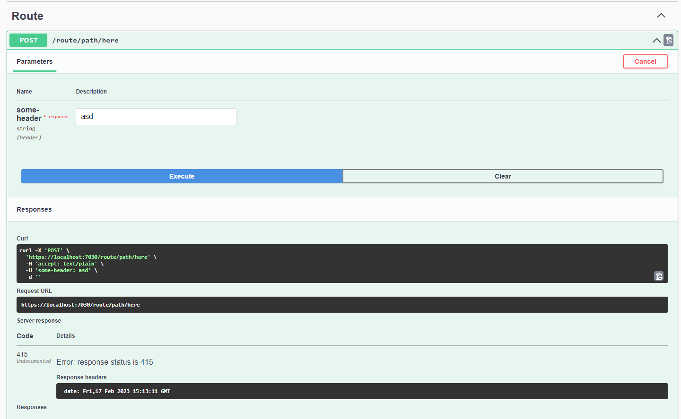Clear the response results
The width and height of the screenshot is (681, 419).
[503, 176]
